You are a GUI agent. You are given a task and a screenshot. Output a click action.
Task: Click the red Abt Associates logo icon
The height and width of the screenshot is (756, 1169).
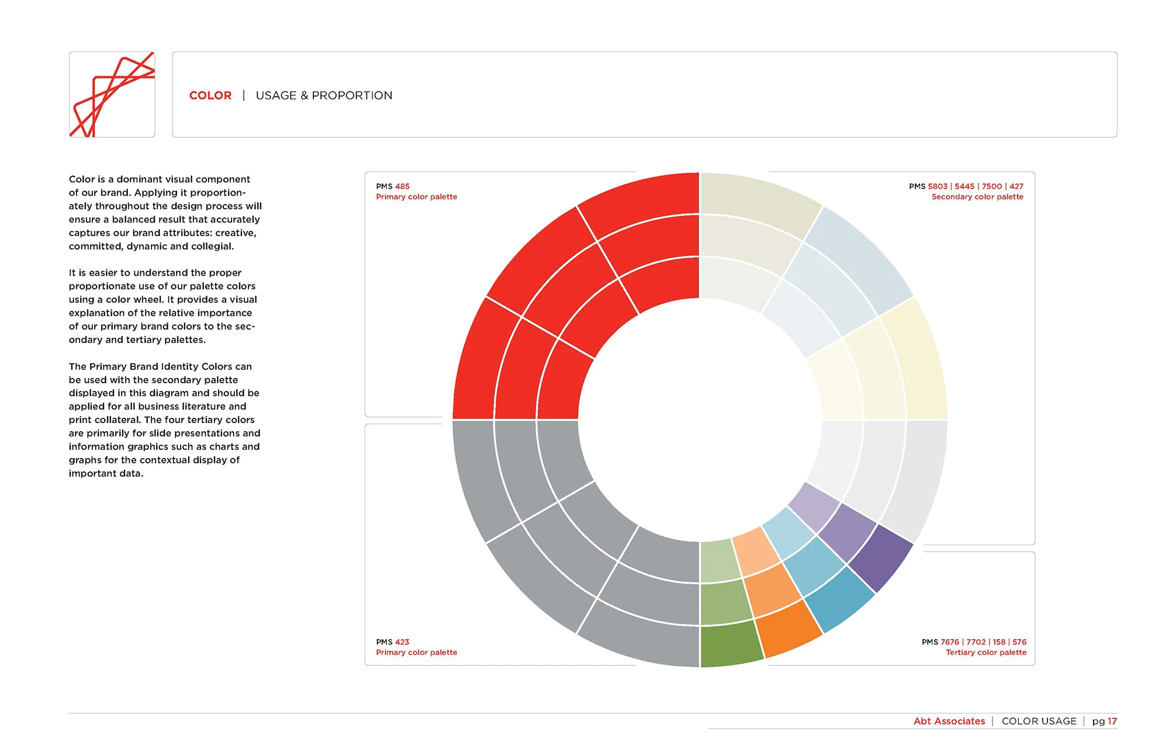coord(112,95)
